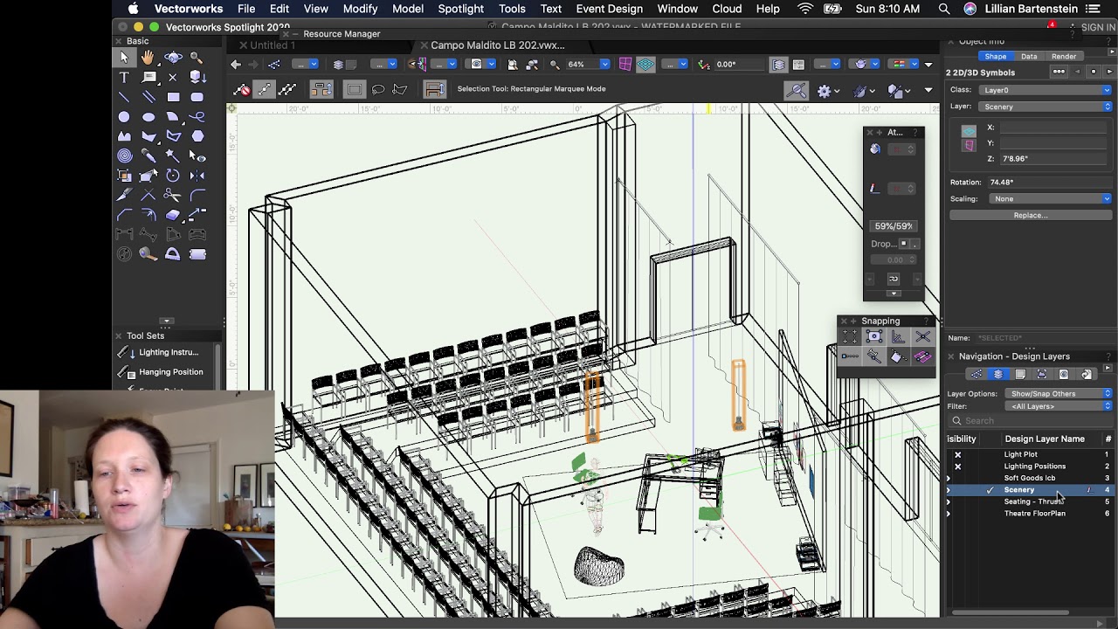Switch to the Render tab in Object Info
1118x629 pixels.
[1063, 57]
